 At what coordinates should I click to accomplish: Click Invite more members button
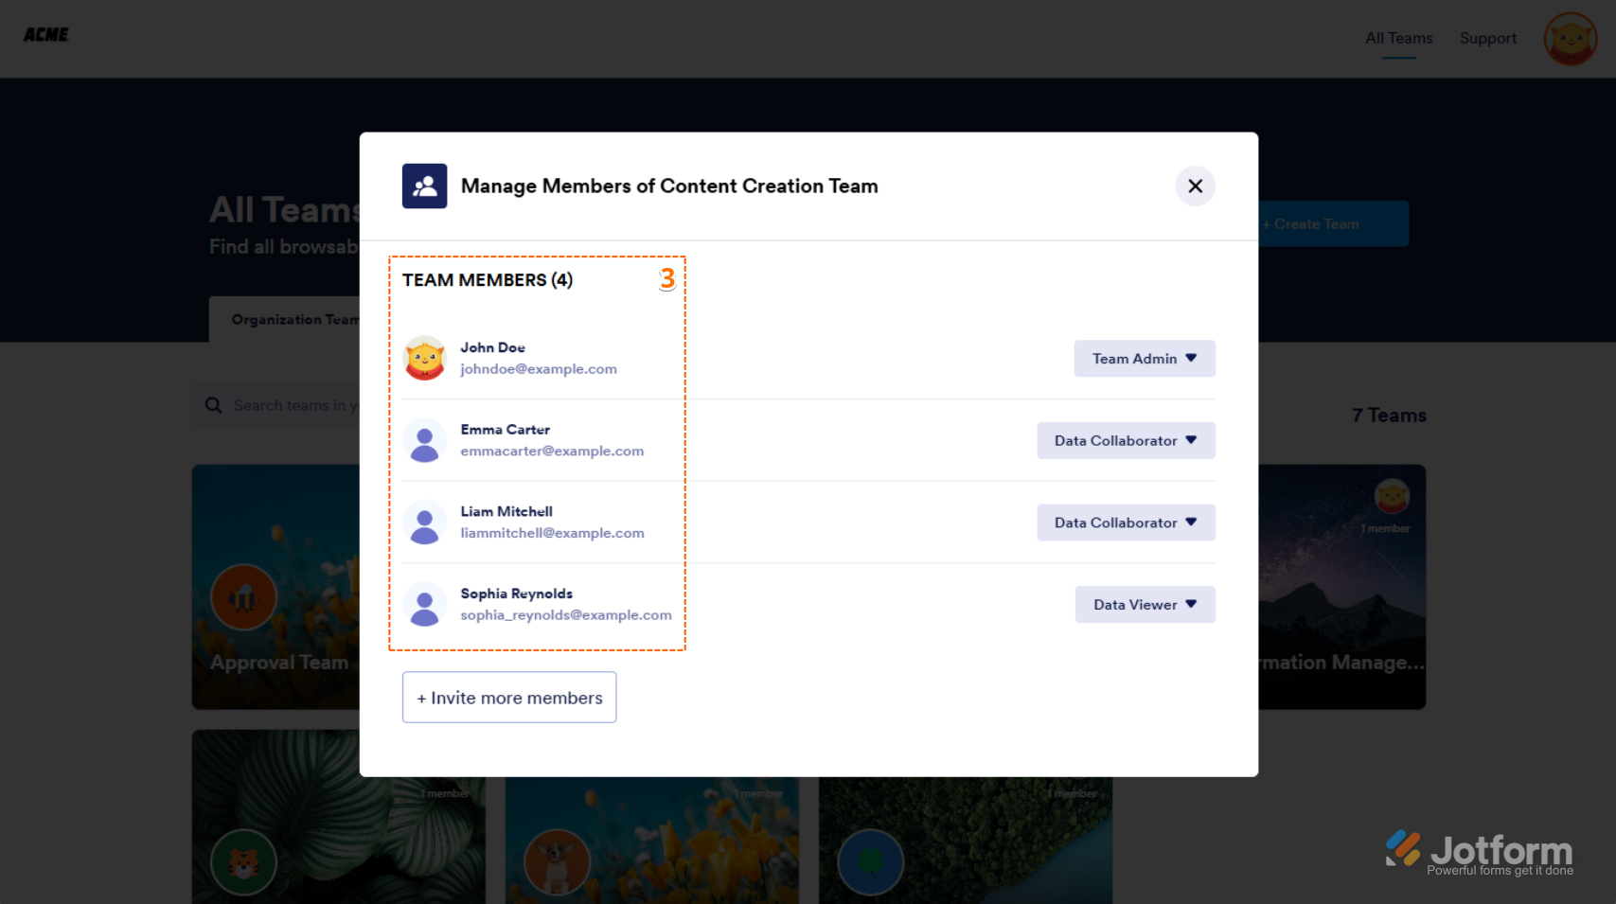coord(509,698)
